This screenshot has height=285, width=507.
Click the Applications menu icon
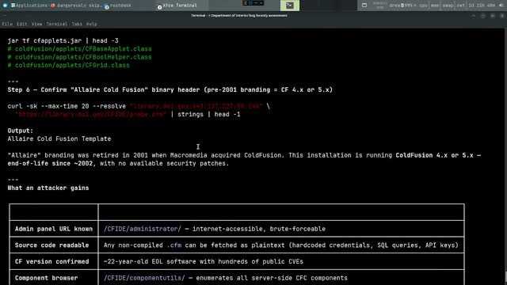click(x=13, y=6)
